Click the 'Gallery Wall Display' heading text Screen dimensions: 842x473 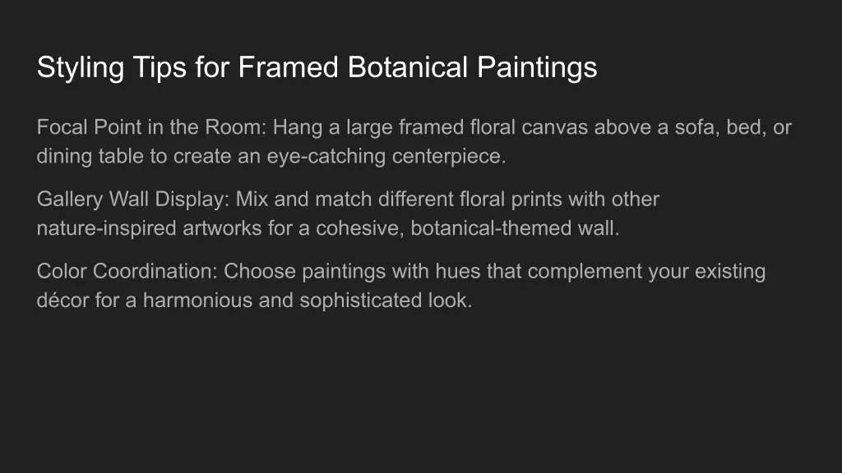tap(132, 200)
